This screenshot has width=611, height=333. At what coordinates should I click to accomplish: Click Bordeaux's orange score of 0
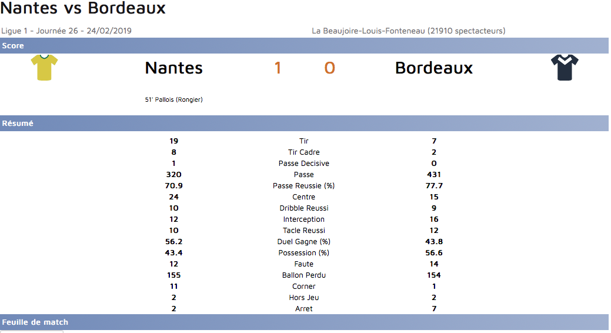(329, 68)
